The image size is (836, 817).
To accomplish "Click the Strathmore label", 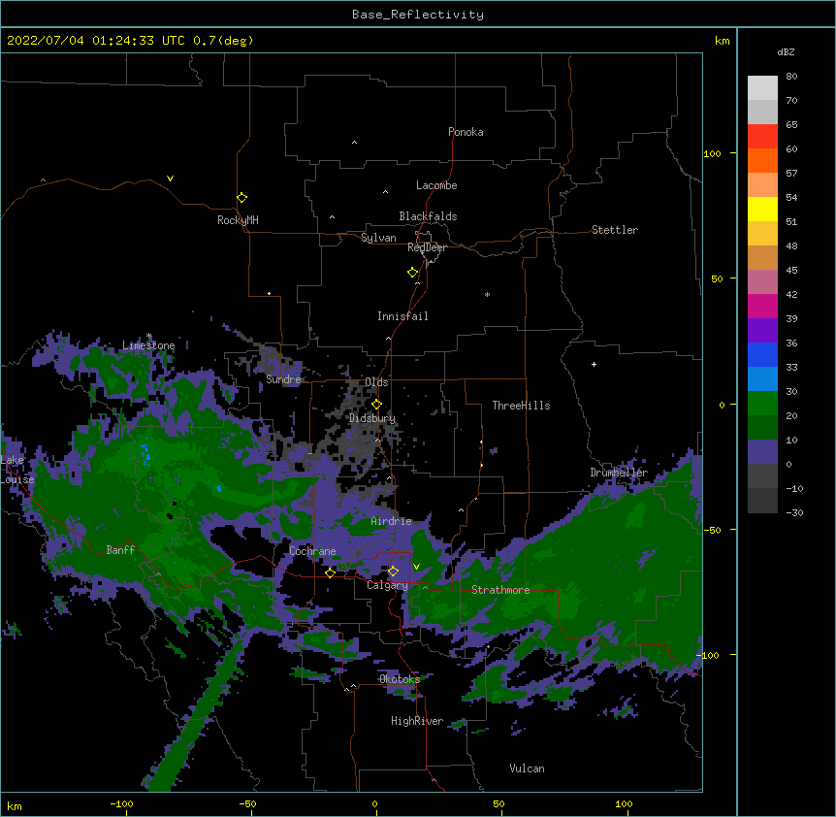I will pyautogui.click(x=500, y=590).
